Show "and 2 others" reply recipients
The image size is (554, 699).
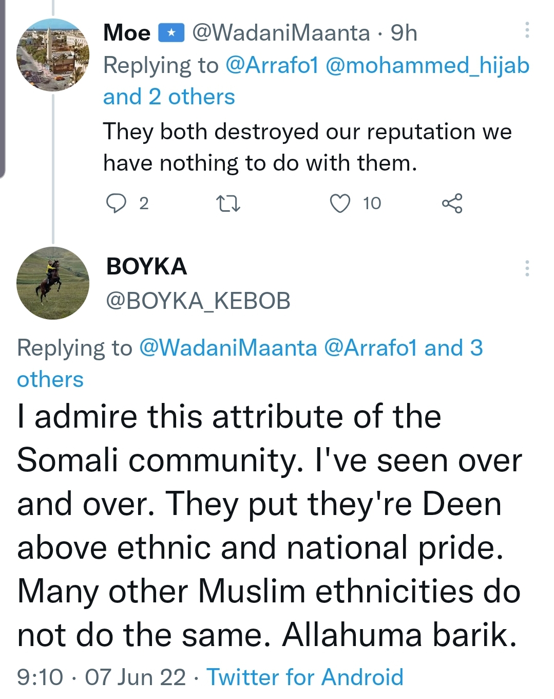169,97
